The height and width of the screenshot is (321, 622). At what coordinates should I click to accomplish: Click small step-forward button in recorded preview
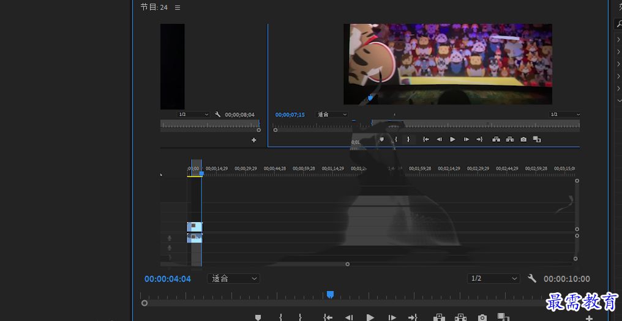466,139
